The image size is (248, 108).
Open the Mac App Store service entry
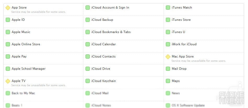pos(183,56)
